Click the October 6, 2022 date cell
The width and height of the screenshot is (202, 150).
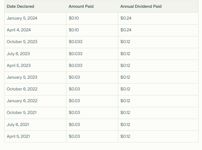(22, 89)
